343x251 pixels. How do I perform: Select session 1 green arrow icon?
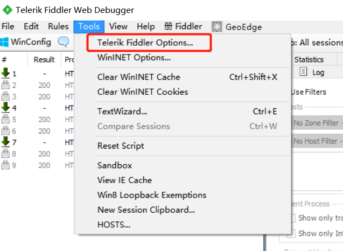(5, 73)
